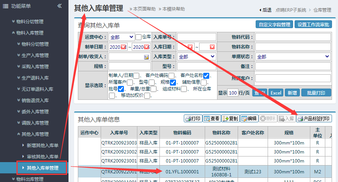This screenshot has width=338, height=182.
Task: Expand 委外入库管理 in the sidebar
Action: tap(33, 111)
